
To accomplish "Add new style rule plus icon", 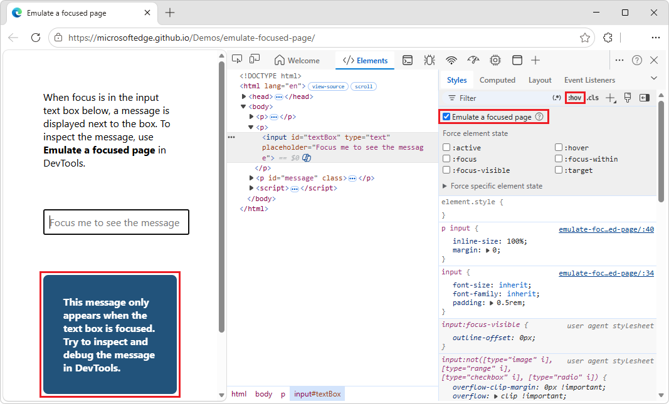I will [x=611, y=98].
